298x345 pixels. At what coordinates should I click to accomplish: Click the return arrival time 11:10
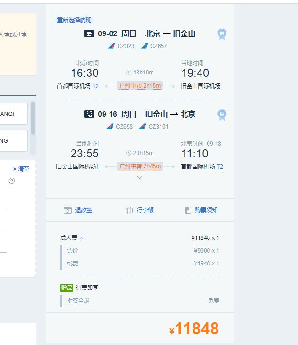click(x=195, y=154)
